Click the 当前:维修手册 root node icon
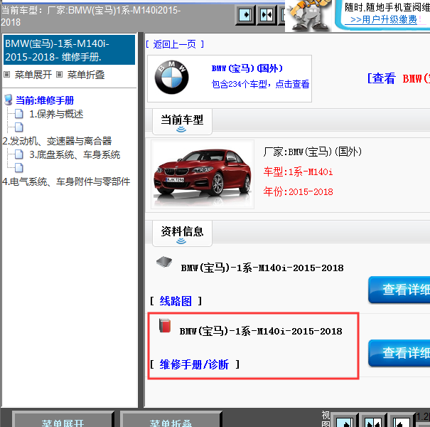Viewport: 430px width, 427px height. [9, 100]
